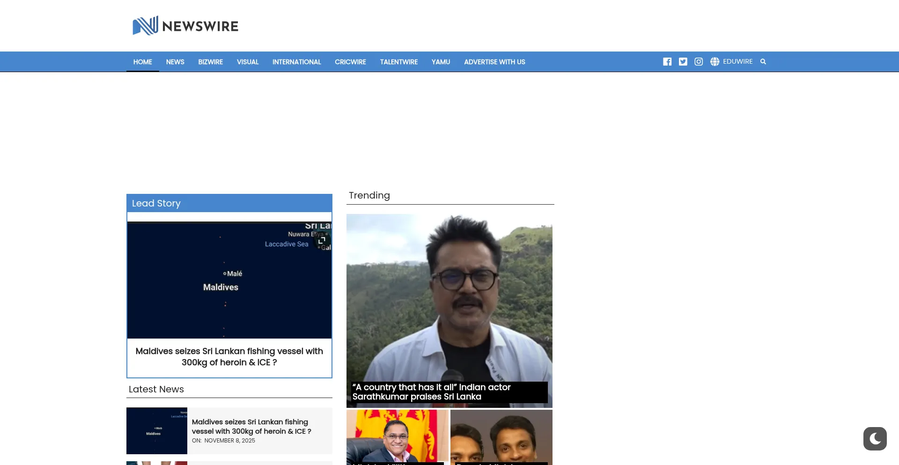
Task: Open the search magnifier icon
Action: (x=763, y=62)
